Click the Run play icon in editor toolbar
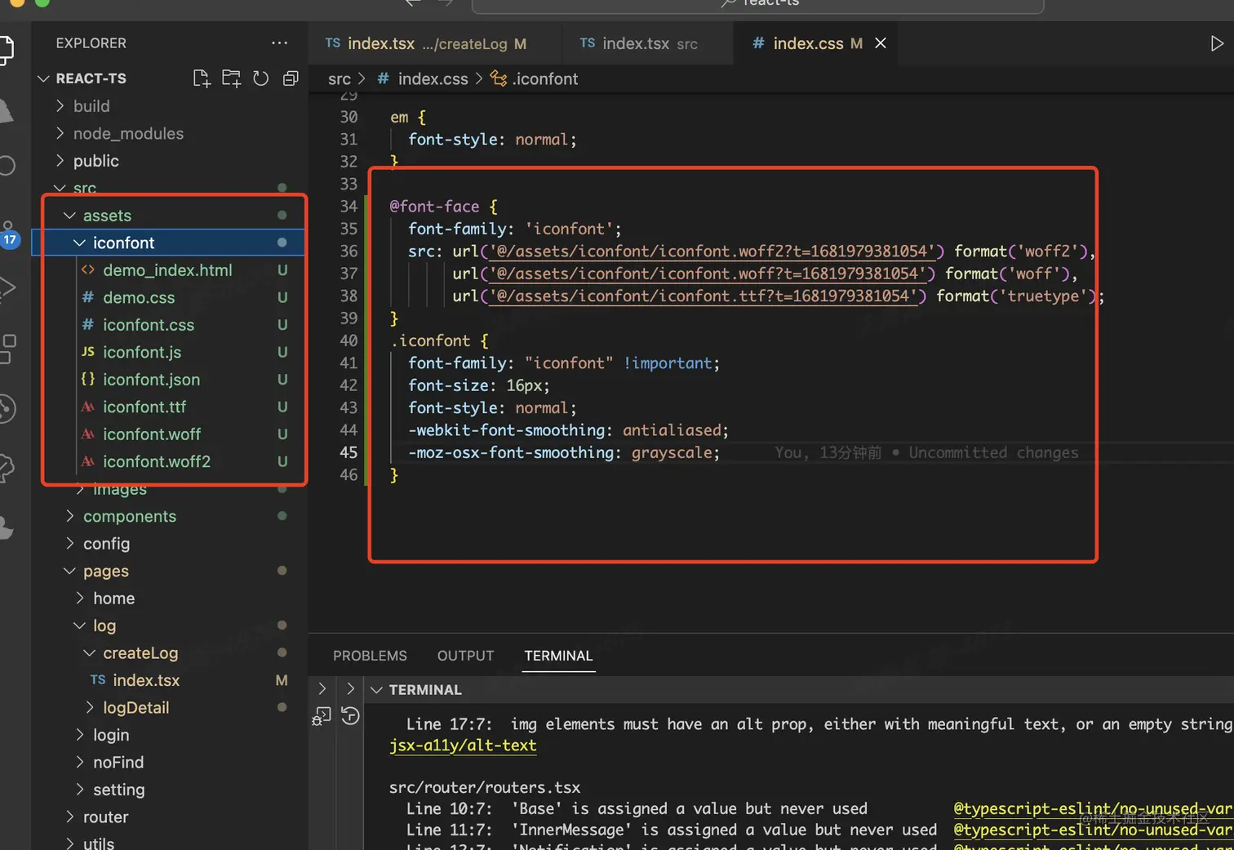Screen dimensions: 1234x850 coord(1216,43)
